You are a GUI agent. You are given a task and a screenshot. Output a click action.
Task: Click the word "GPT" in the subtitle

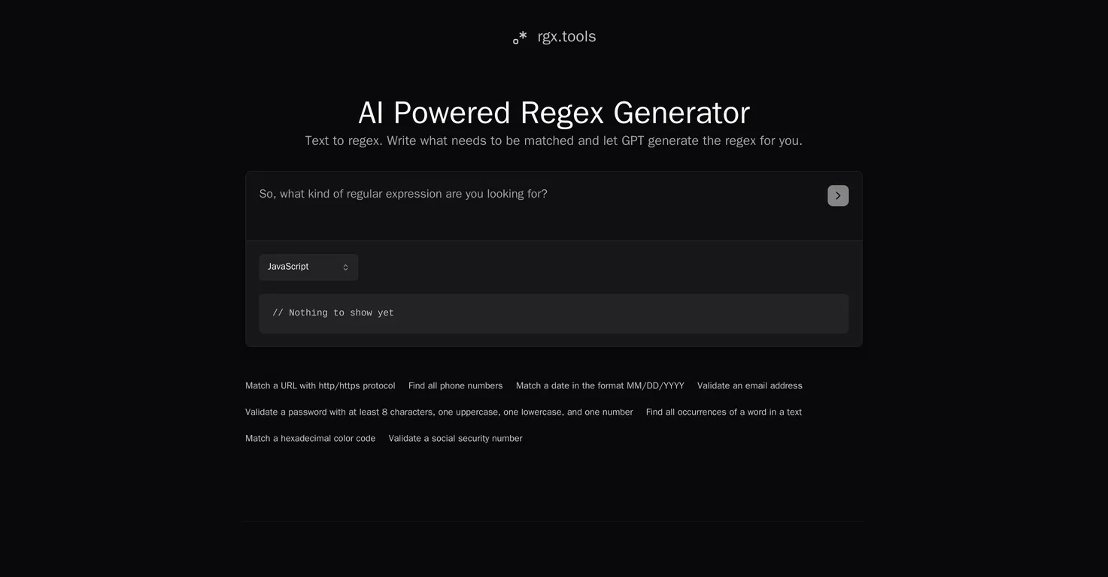(x=633, y=141)
